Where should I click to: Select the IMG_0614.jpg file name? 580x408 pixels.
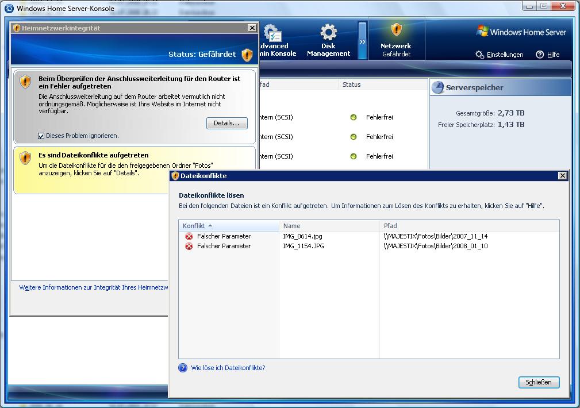(302, 236)
